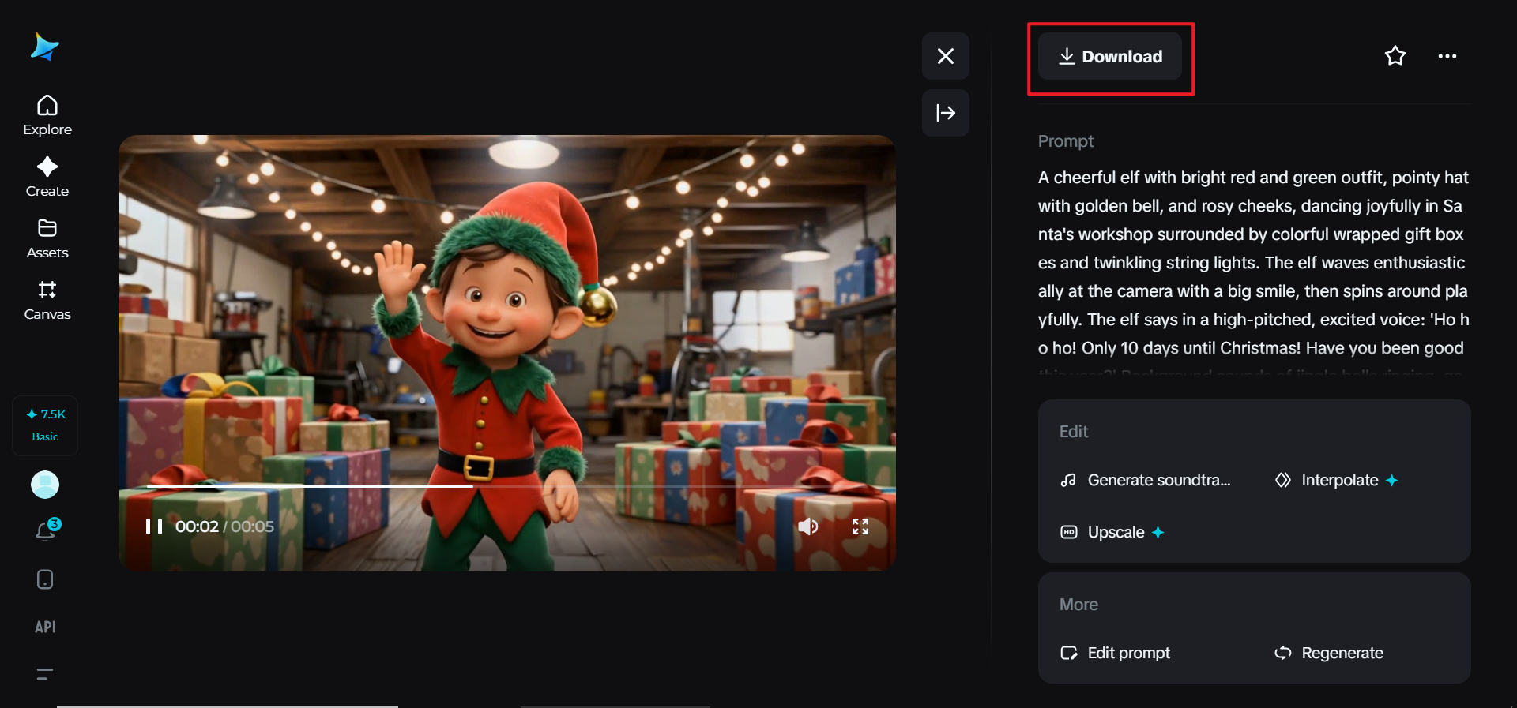Click Generate soundtrack option
1517x708 pixels.
(x=1146, y=480)
